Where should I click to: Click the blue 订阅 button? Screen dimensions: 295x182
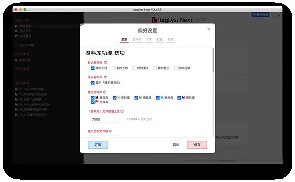pyautogui.click(x=98, y=145)
